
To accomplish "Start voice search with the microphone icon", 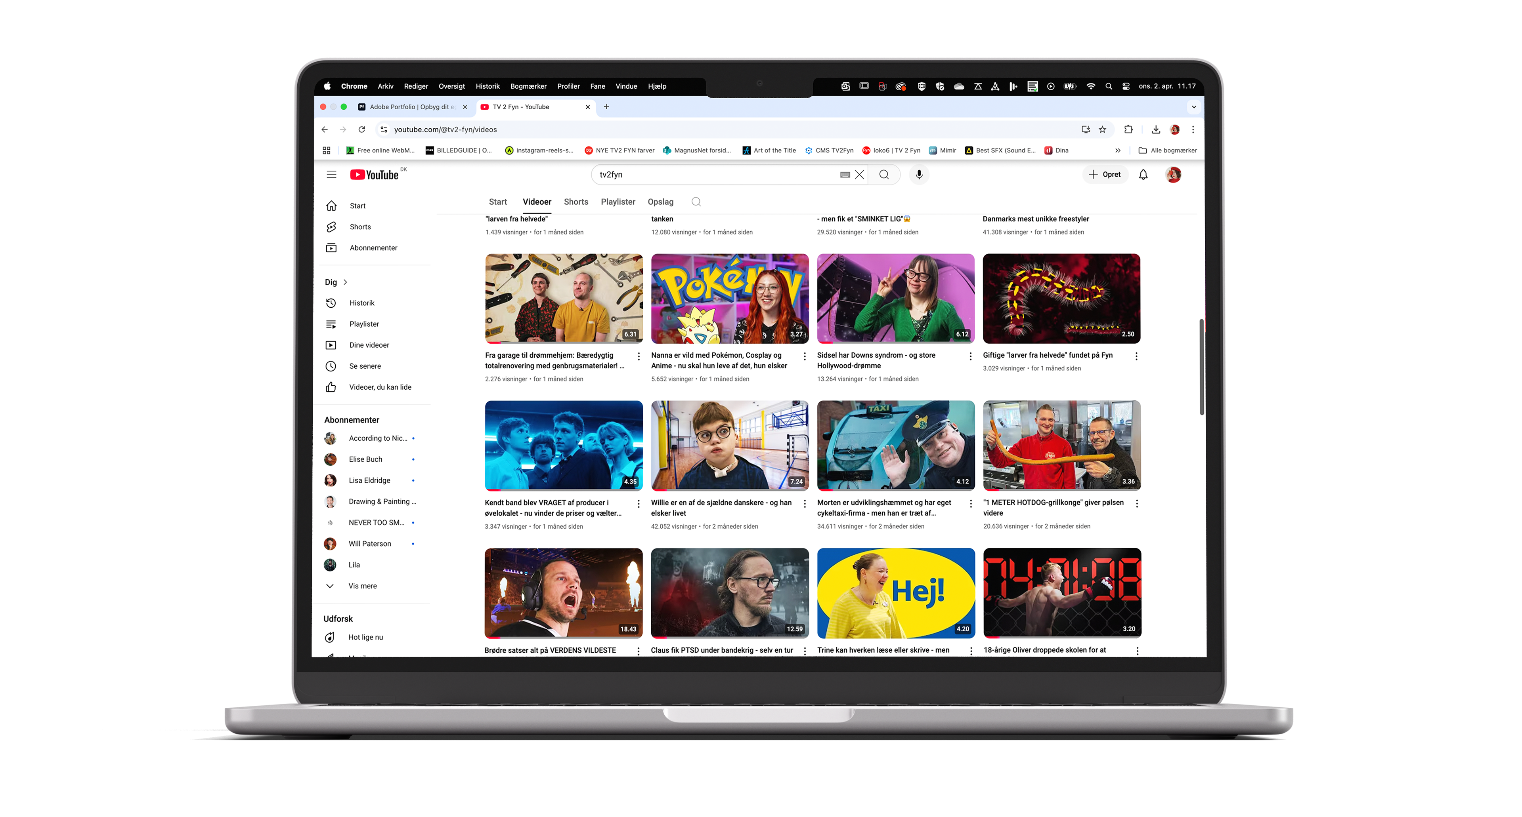I will 919,175.
